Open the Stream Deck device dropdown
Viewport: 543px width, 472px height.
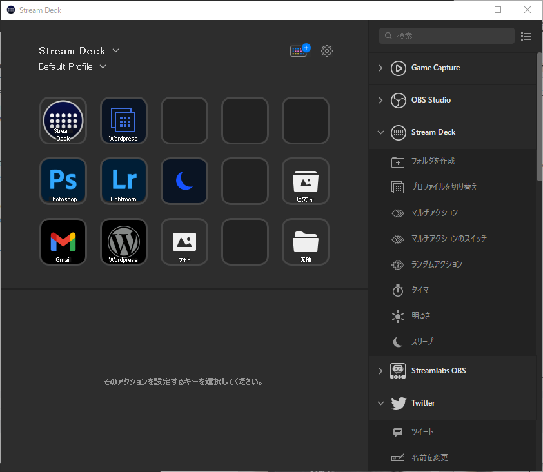point(115,50)
